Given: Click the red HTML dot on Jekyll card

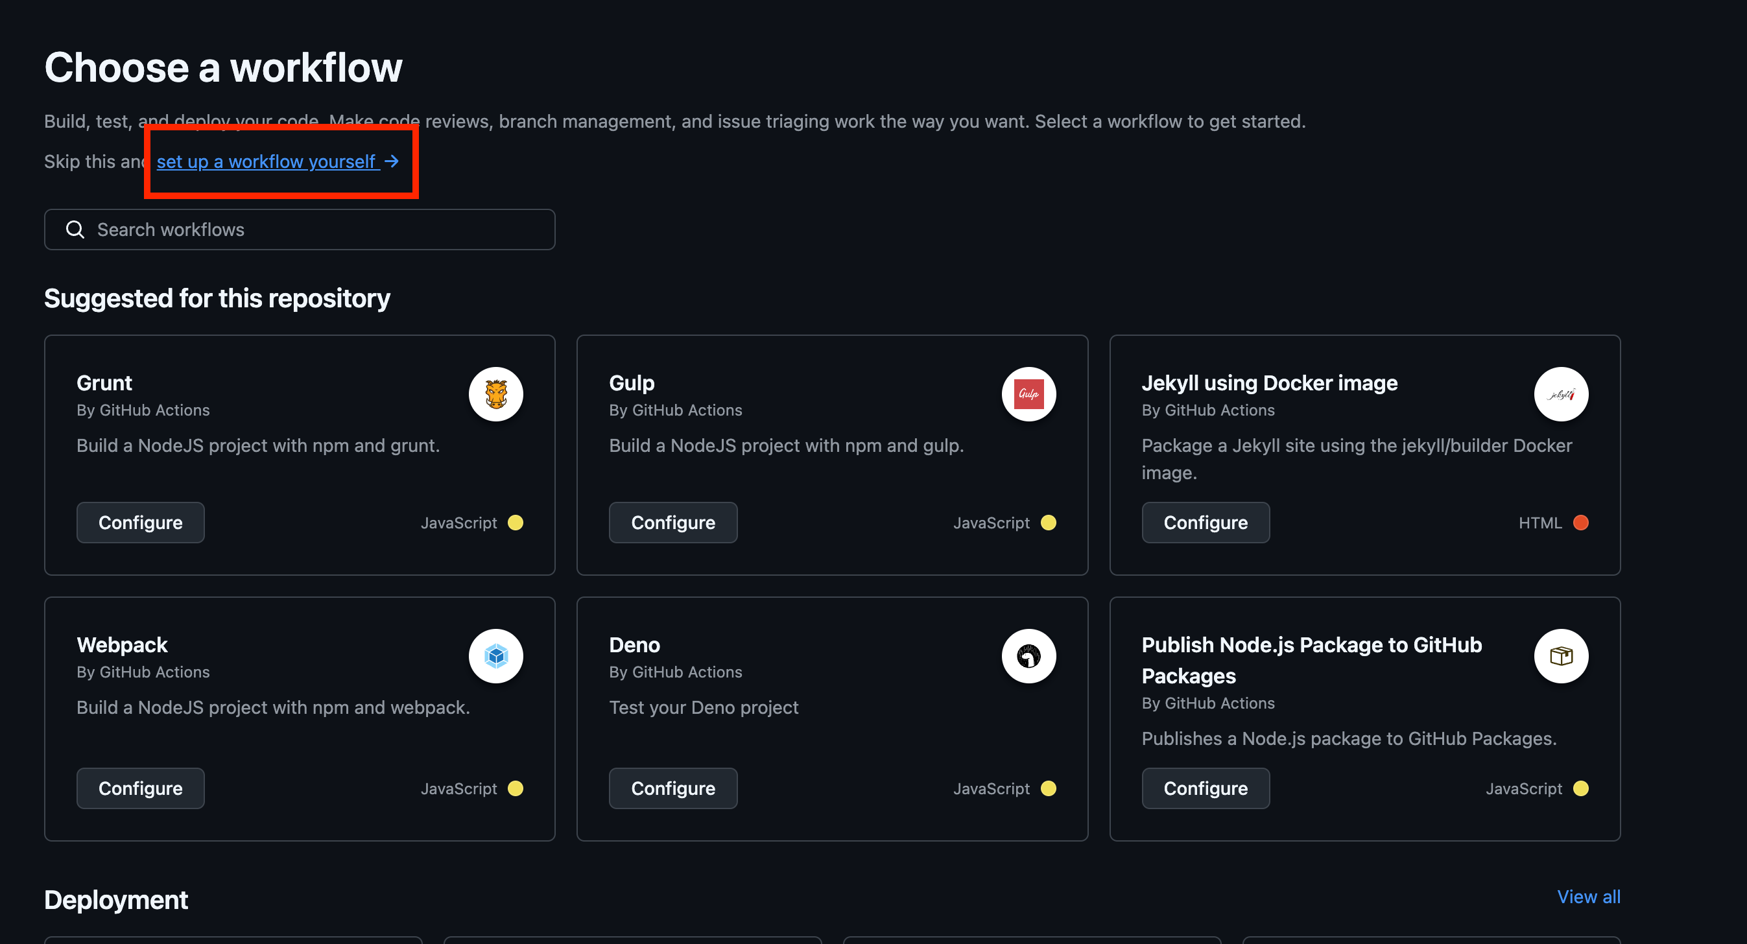Looking at the screenshot, I should pos(1581,523).
